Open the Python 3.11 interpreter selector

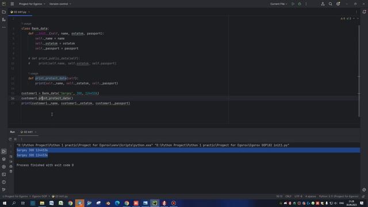tap(339, 196)
